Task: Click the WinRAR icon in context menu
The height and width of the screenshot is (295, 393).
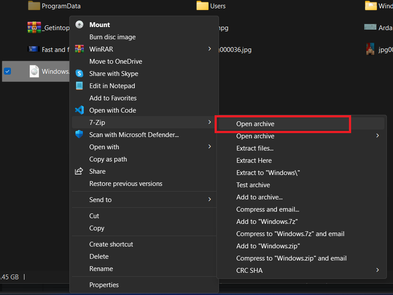Action: tap(79, 49)
